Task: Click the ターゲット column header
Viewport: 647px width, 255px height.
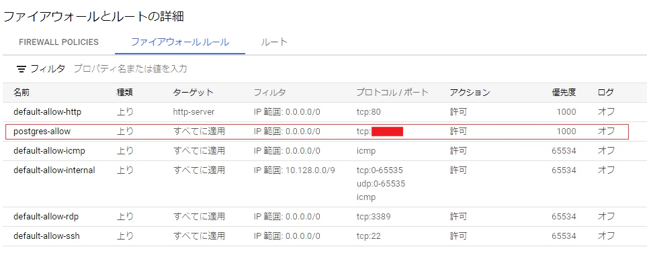Action: pyautogui.click(x=193, y=93)
